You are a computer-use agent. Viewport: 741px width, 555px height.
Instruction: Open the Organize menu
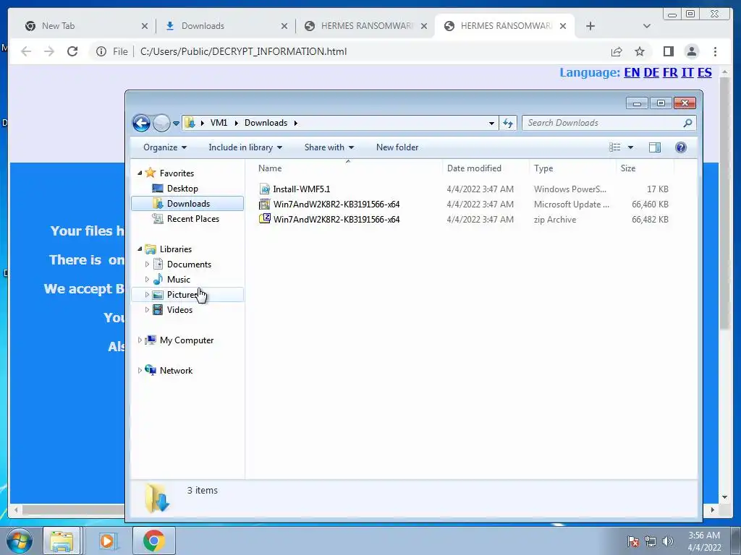click(x=165, y=147)
